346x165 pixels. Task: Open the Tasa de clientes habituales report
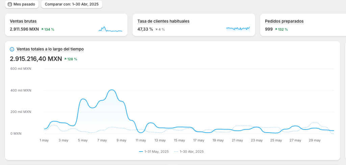[x=163, y=21]
